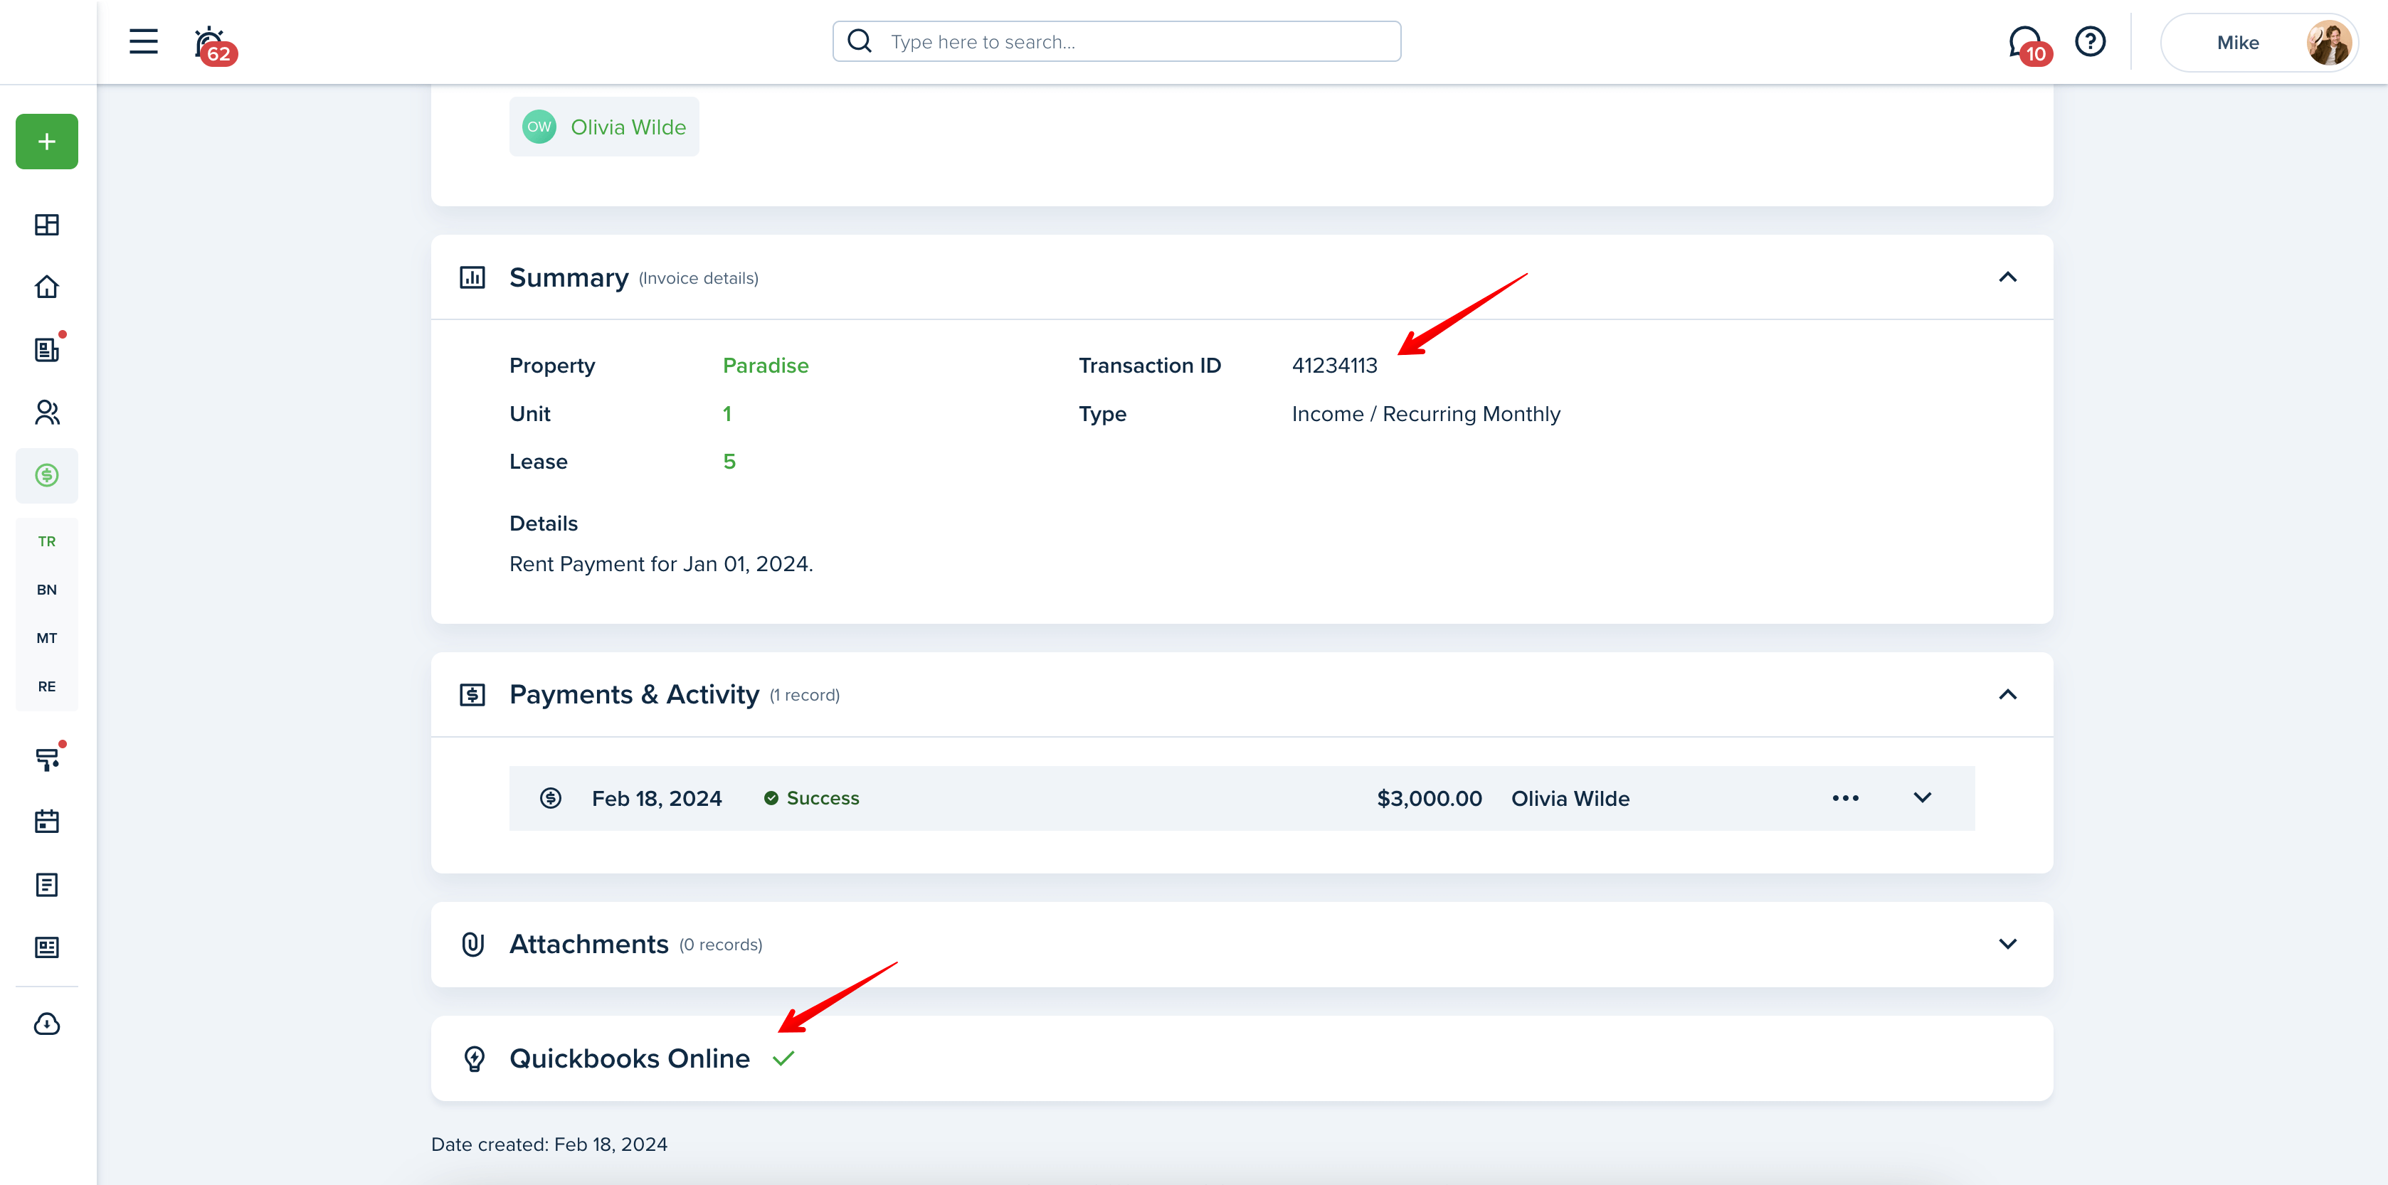Expand the Feb 18, 2024 payment row

pyautogui.click(x=1923, y=798)
